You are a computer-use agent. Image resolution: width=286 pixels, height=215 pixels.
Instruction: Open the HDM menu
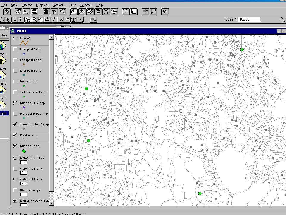(72, 5)
